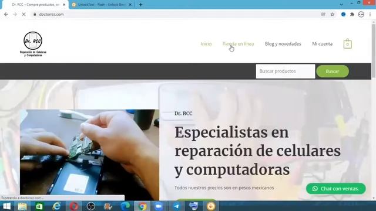The width and height of the screenshot is (376, 211).
Task: Close the UnlockTool tab
Action: [x=130, y=5]
